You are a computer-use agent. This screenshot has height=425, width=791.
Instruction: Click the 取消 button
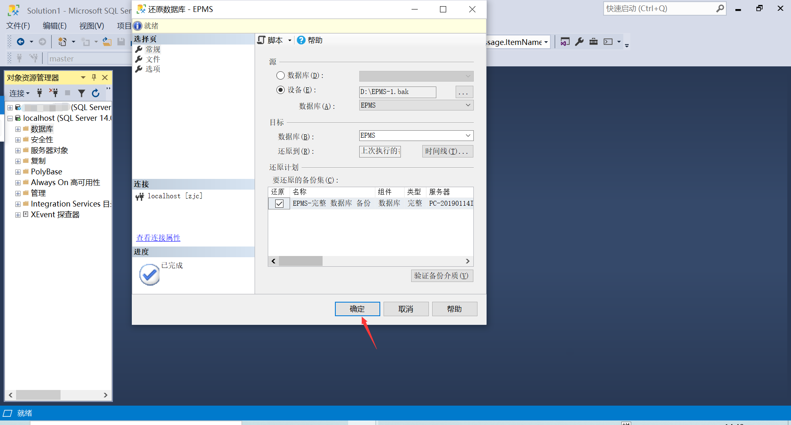(x=406, y=309)
